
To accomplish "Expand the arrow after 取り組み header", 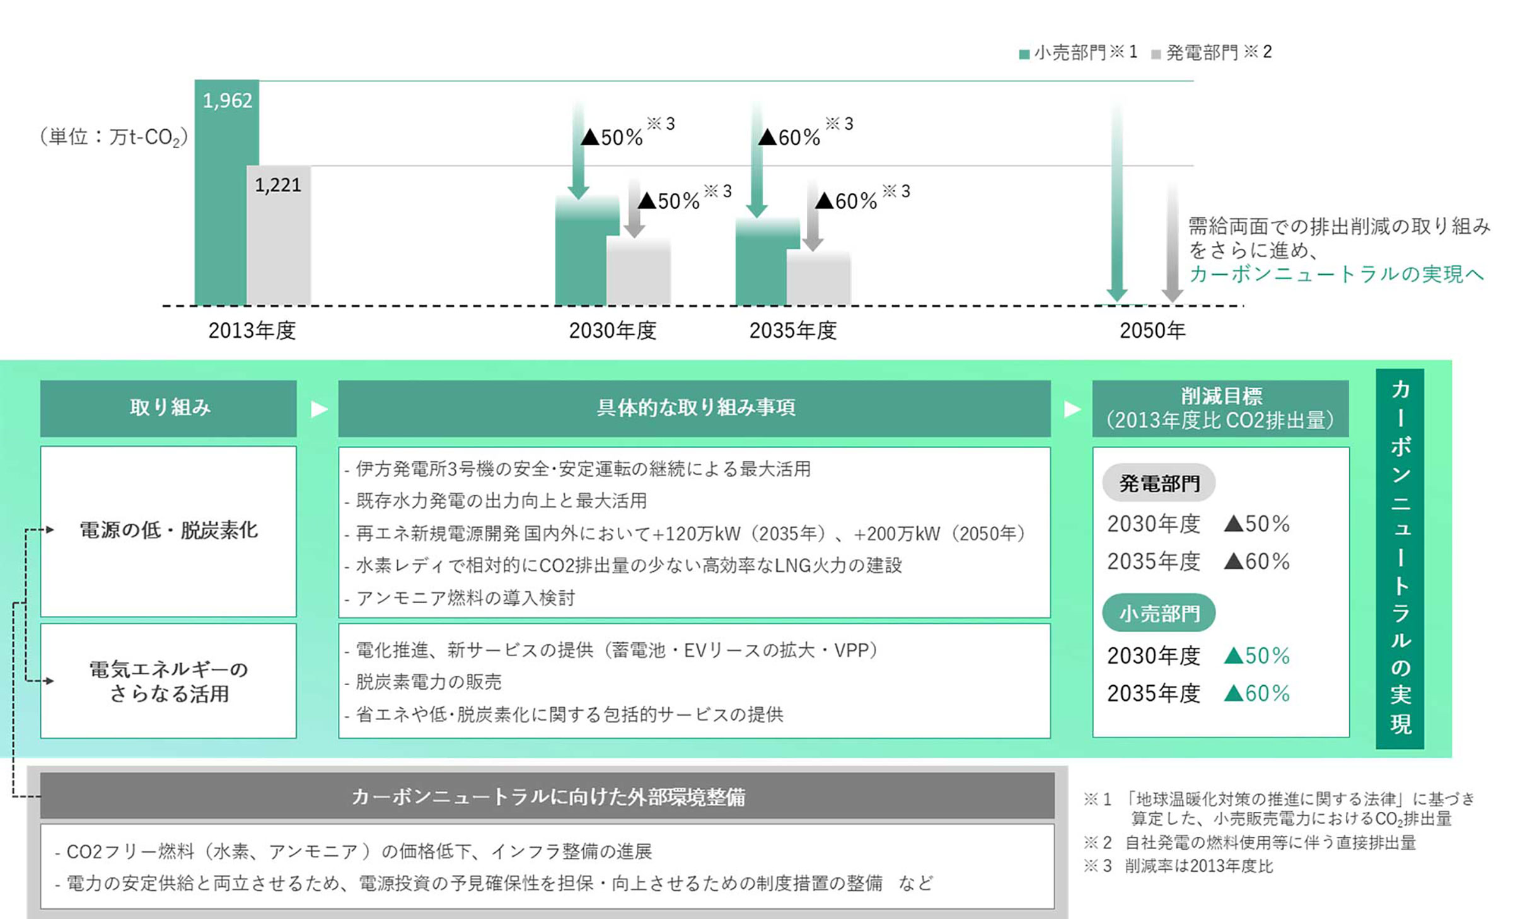I will tap(318, 407).
